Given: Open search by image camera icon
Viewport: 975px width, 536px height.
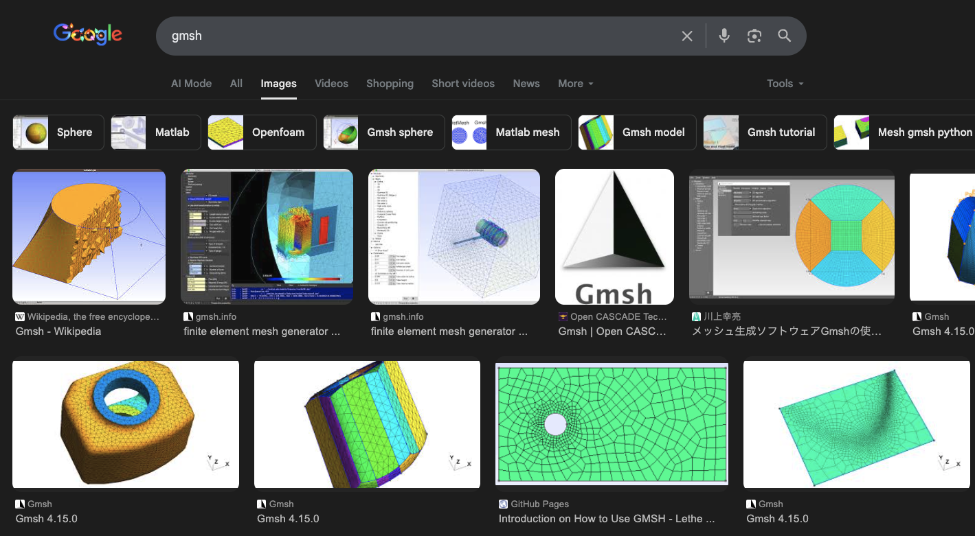Looking at the screenshot, I should (x=754, y=36).
